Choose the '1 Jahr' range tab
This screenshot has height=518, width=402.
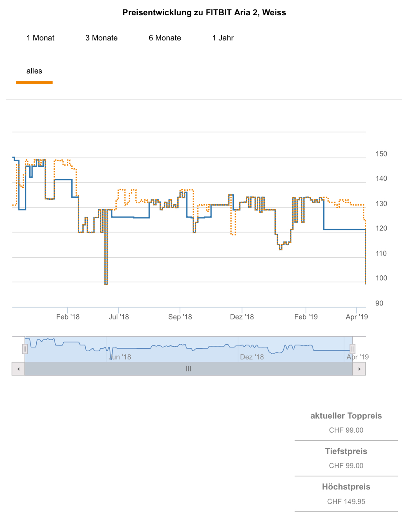pyautogui.click(x=223, y=38)
